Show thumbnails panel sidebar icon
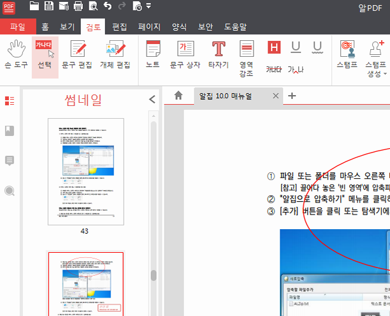The image size is (390, 316). [10, 101]
